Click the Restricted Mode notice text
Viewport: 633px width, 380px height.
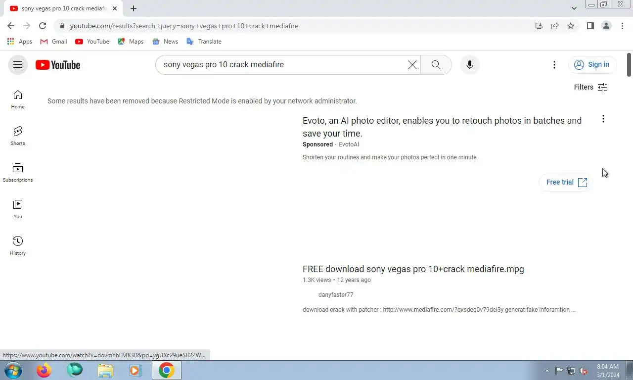pyautogui.click(x=202, y=101)
